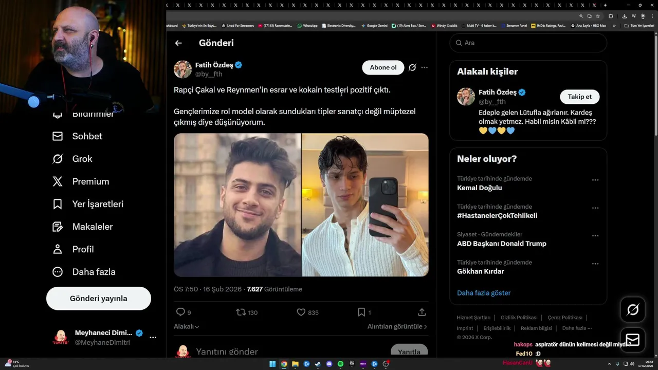Viewport: 658px width, 370px height.
Task: Follow Fatih Özdeş with Takip et button
Action: [x=579, y=97]
